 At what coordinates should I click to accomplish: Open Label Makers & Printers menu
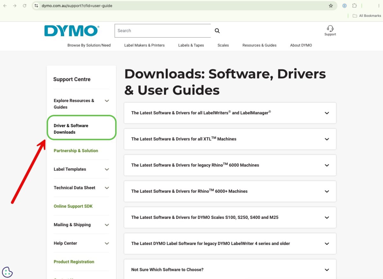144,45
